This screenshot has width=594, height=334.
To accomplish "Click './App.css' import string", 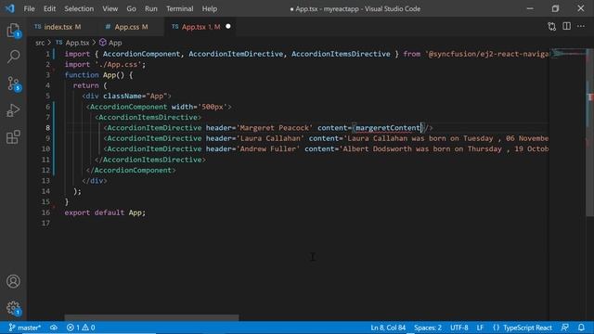I will pyautogui.click(x=118, y=64).
